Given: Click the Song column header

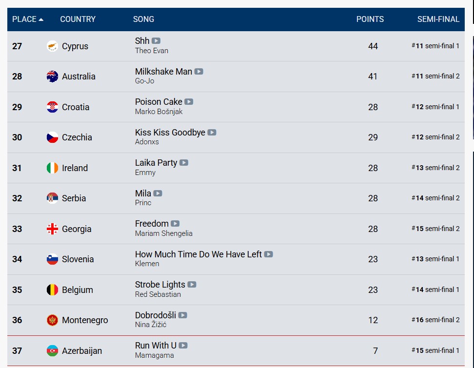Looking at the screenshot, I should pos(143,19).
